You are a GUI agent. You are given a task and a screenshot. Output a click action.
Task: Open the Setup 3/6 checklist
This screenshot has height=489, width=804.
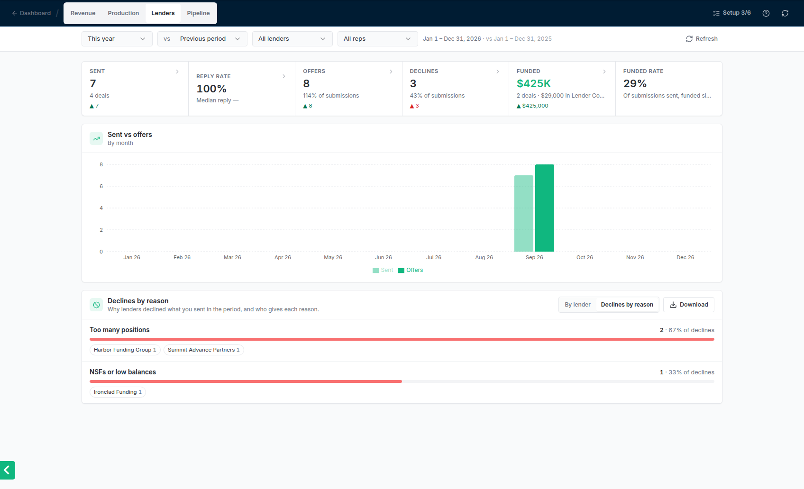(732, 13)
